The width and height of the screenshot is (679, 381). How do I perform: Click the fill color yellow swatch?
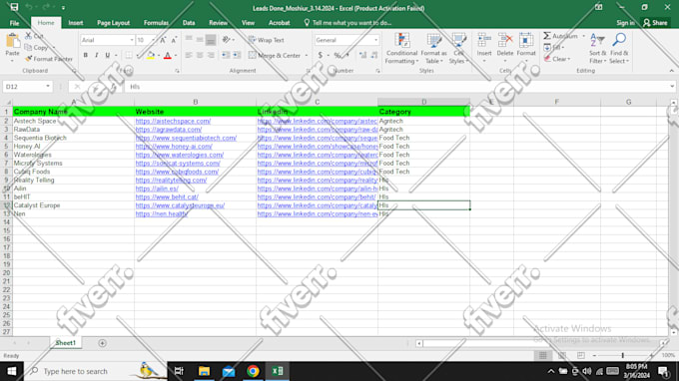click(x=150, y=56)
